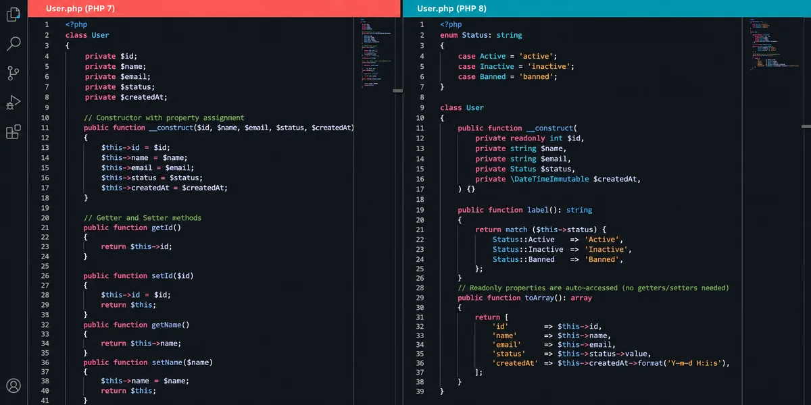Click "'status' => $this->status->value," line
This screenshot has width=811, height=405.
[x=572, y=354]
